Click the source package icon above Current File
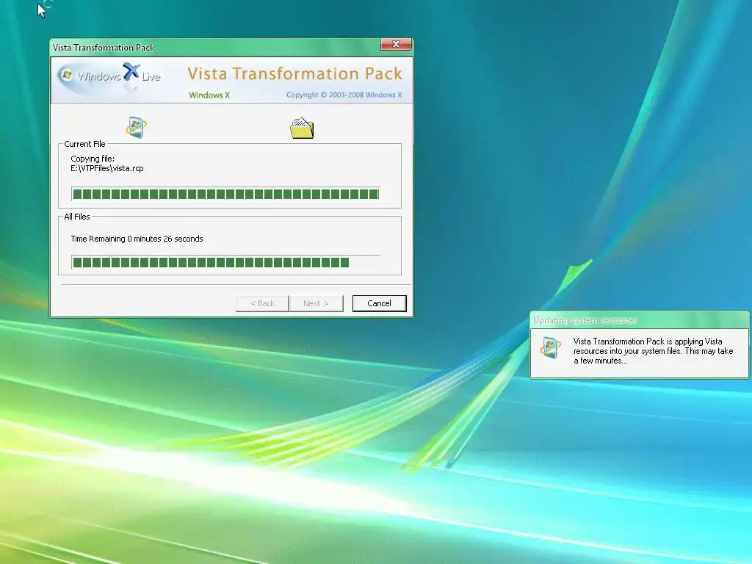 pos(136,127)
